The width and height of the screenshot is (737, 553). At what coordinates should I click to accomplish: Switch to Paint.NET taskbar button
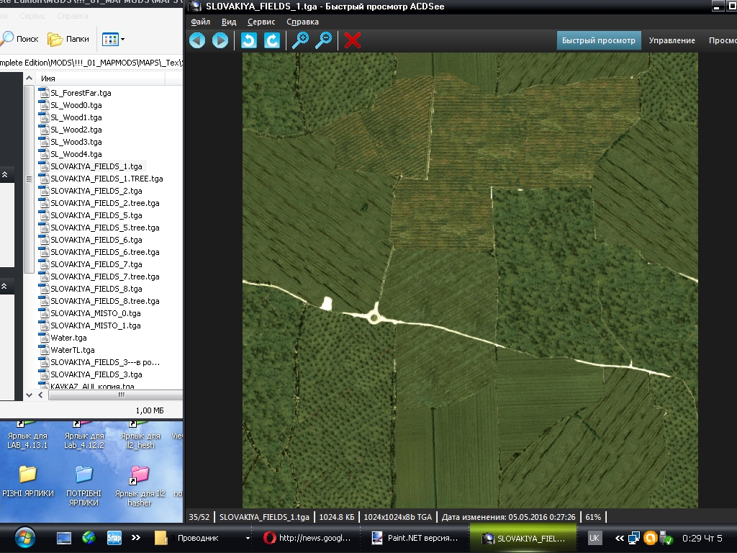(416, 538)
